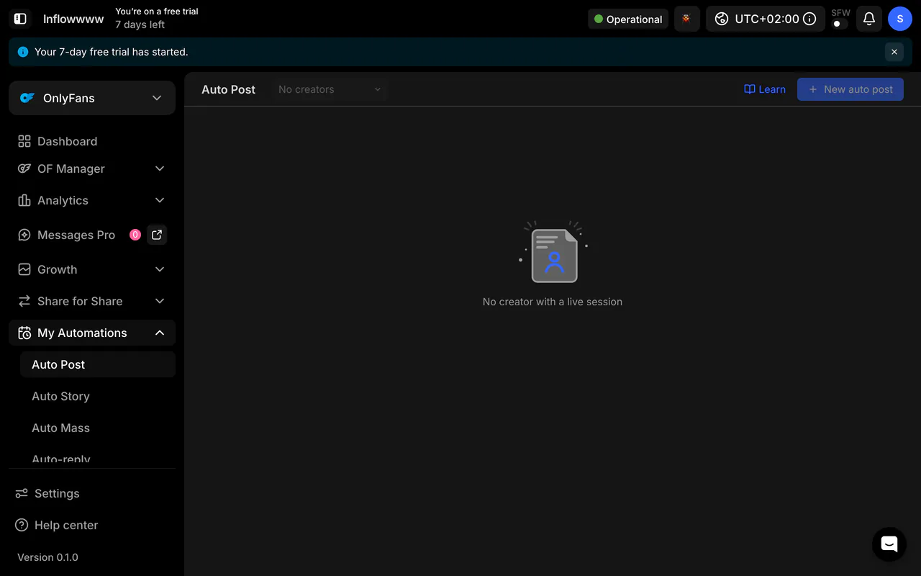Go to Auto Story
Image resolution: width=921 pixels, height=576 pixels.
(x=98, y=396)
